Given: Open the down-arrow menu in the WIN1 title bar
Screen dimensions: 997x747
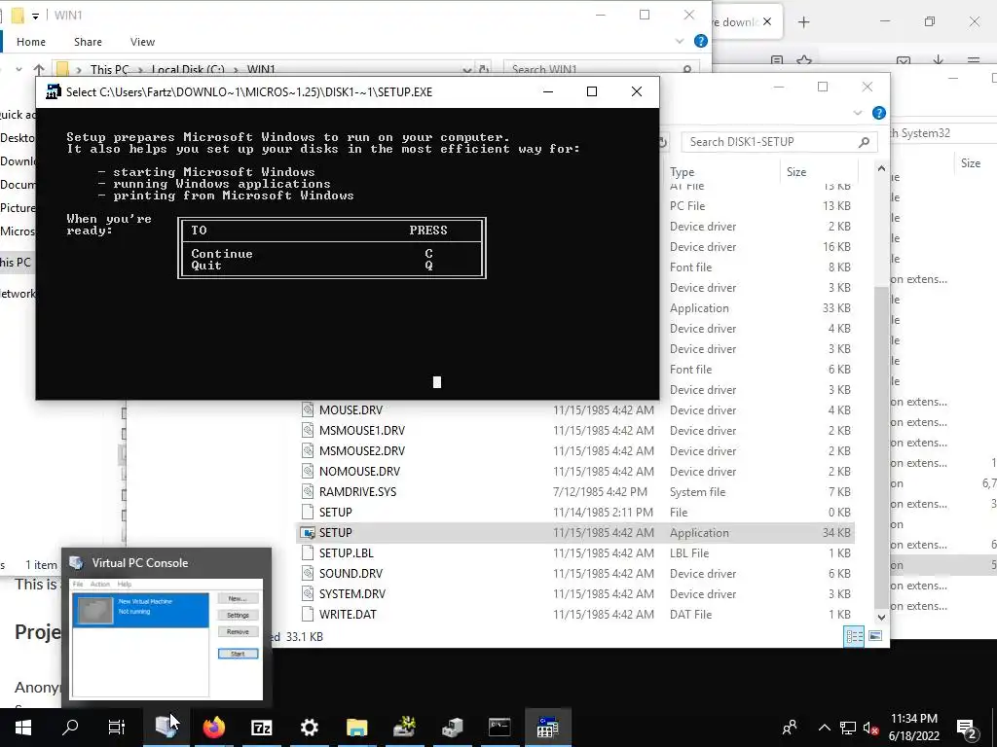Looking at the screenshot, I should tap(35, 16).
